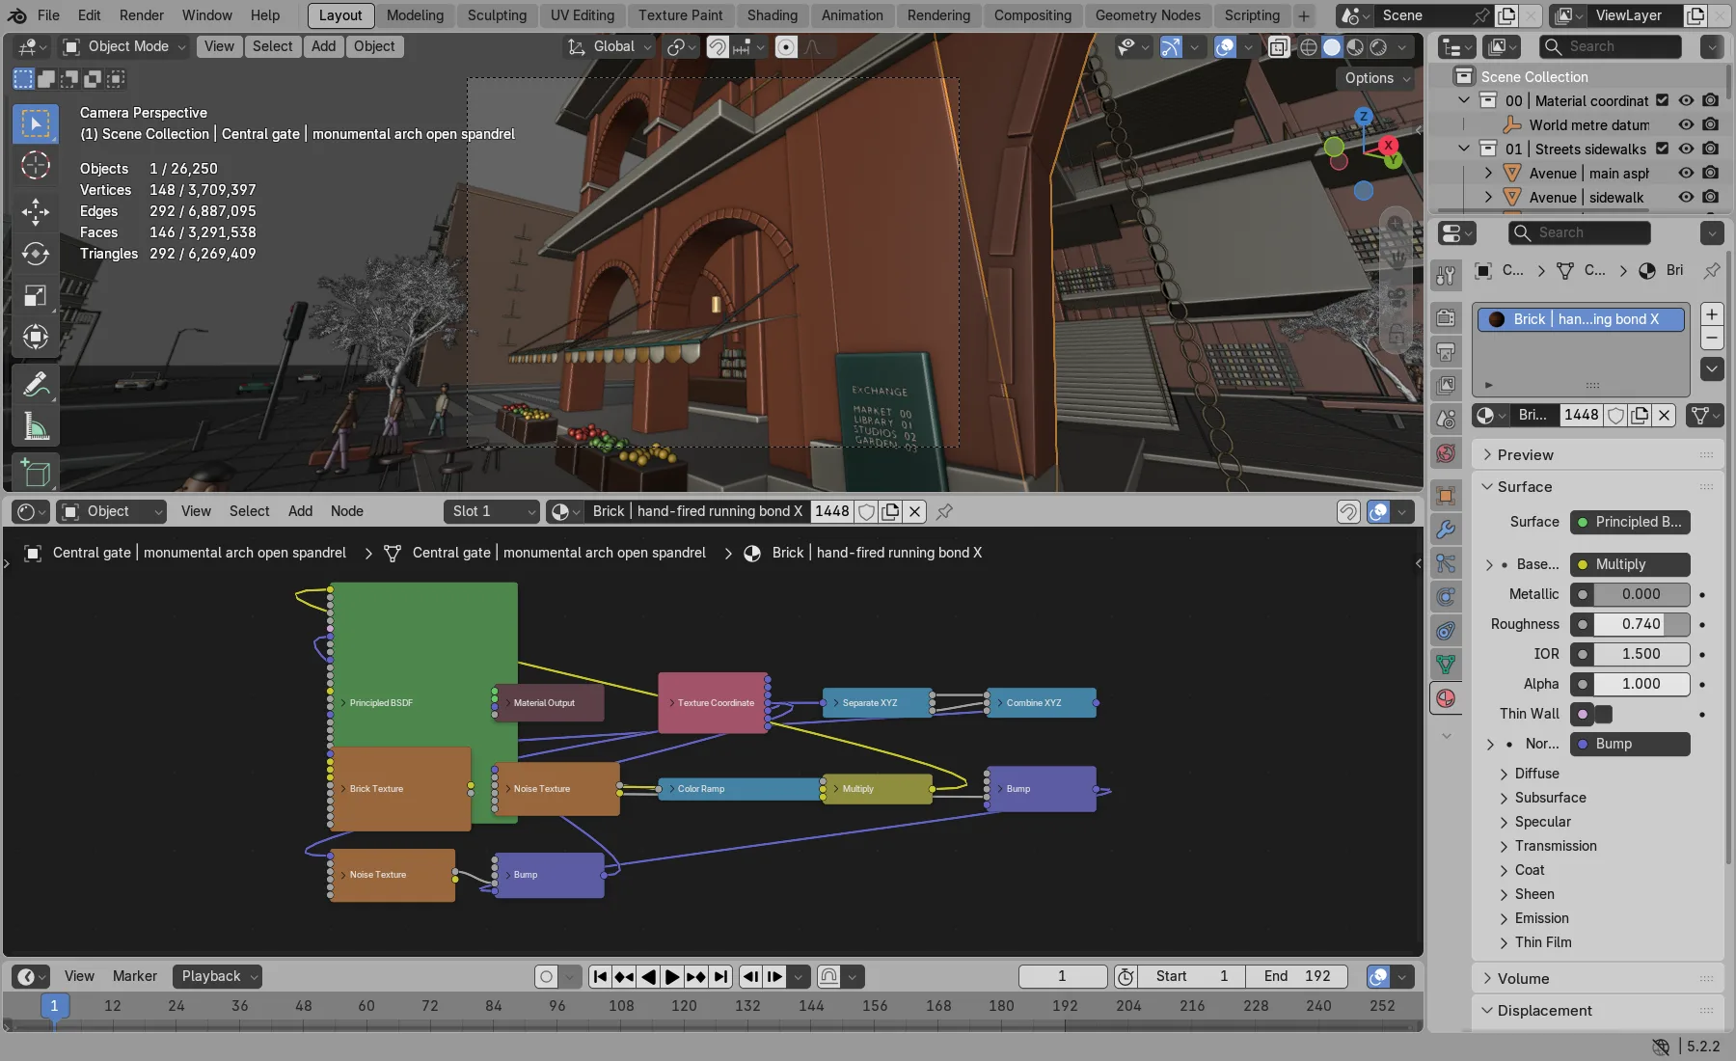Click the outliner Search field
The image size is (1736, 1061).
(x=1611, y=46)
